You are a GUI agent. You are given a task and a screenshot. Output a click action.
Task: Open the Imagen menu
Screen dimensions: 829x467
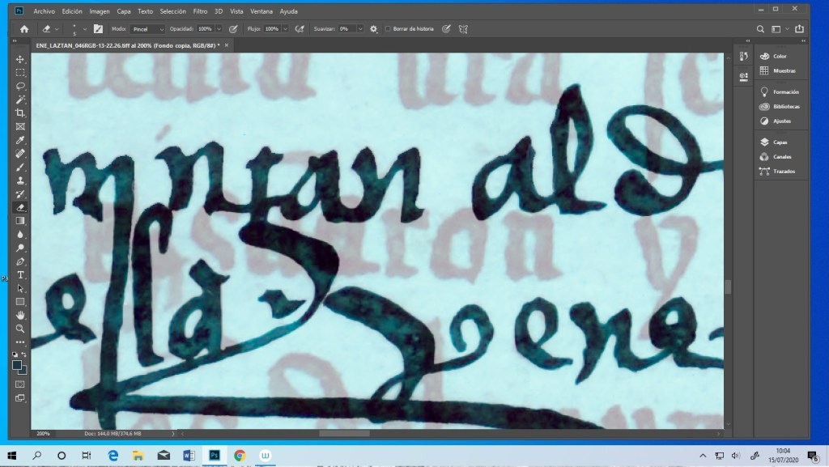tap(100, 12)
